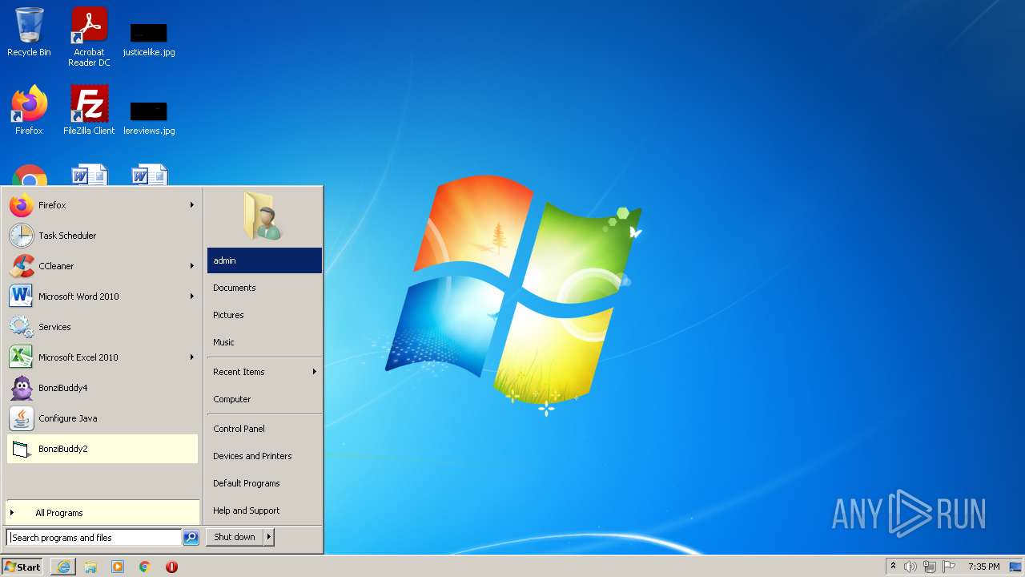Open Action Center flag icon
The image size is (1025, 577).
tap(949, 567)
